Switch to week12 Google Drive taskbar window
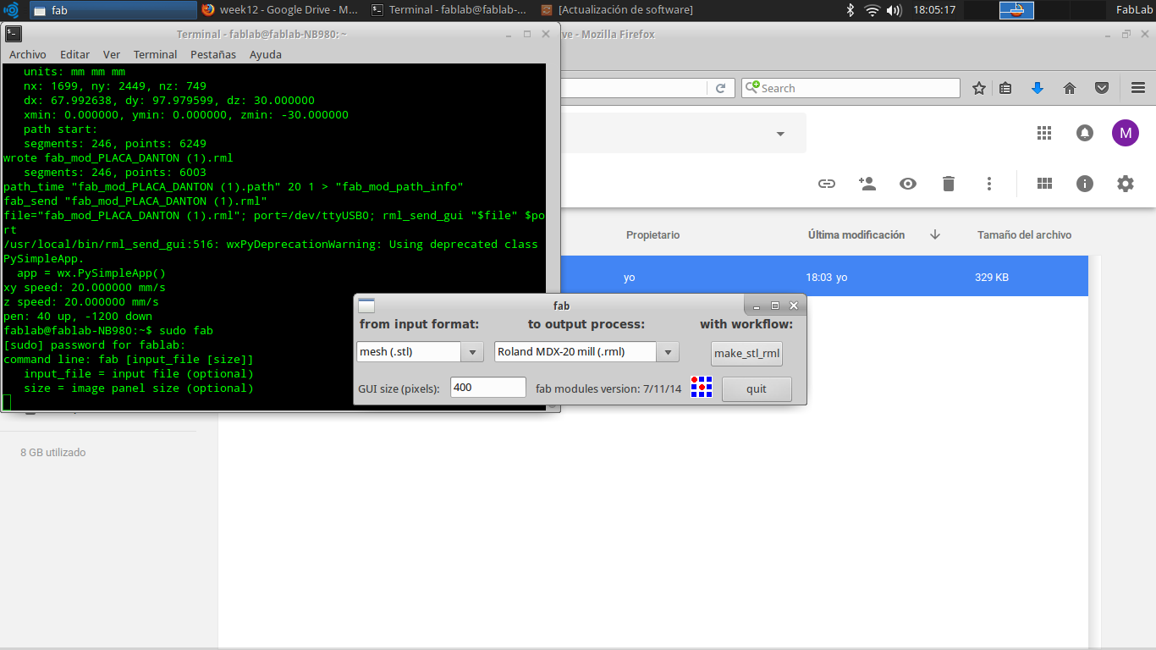The height and width of the screenshot is (650, 1156). pos(282,10)
